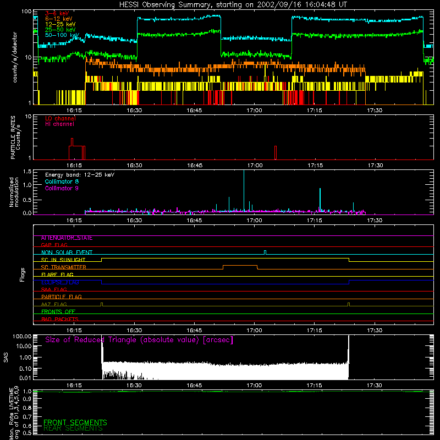Click the 17:00 tick label under the counts plot
The image size is (440, 440).
[254, 111]
